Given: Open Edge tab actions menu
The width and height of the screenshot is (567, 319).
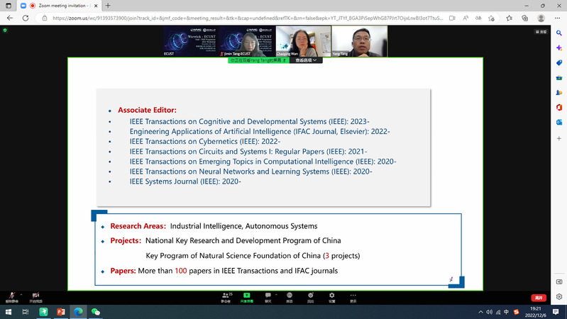Looking at the screenshot, I should point(9,6).
